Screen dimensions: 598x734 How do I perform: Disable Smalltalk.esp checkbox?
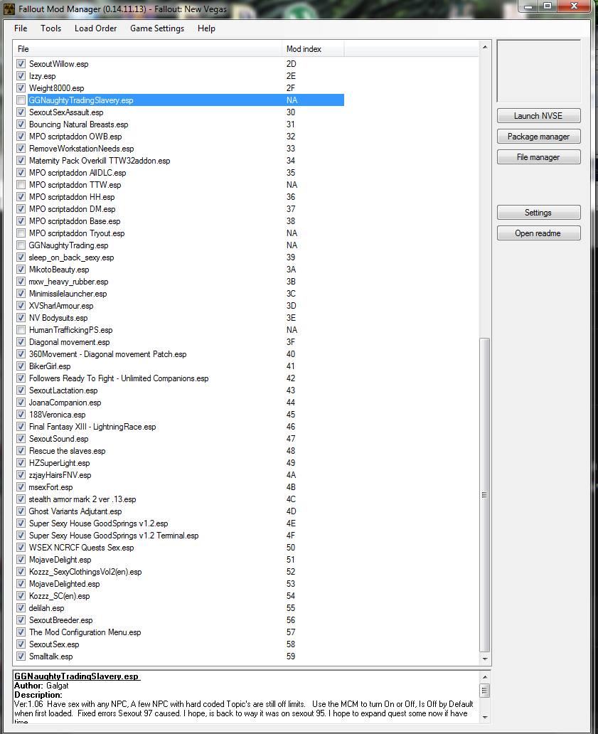[21, 656]
